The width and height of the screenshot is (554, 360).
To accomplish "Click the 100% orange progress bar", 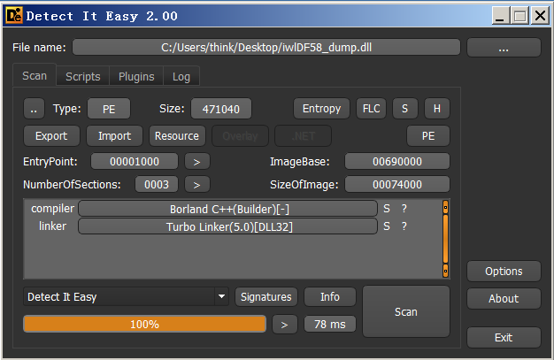I will coord(144,324).
